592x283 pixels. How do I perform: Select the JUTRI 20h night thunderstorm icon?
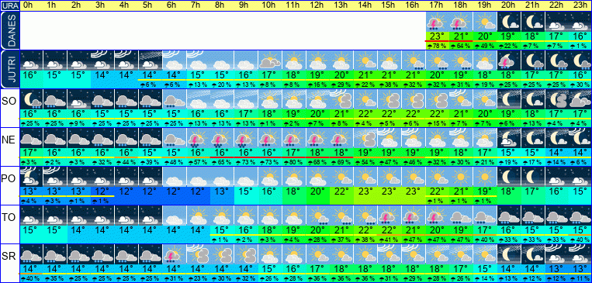(x=509, y=60)
